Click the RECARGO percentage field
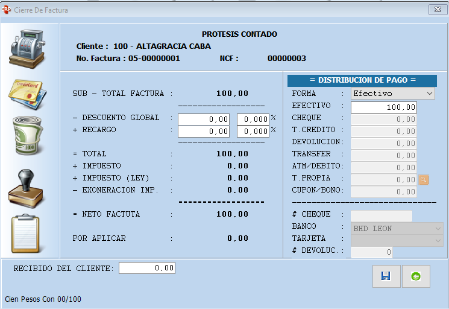The image size is (449, 309). 253,132
